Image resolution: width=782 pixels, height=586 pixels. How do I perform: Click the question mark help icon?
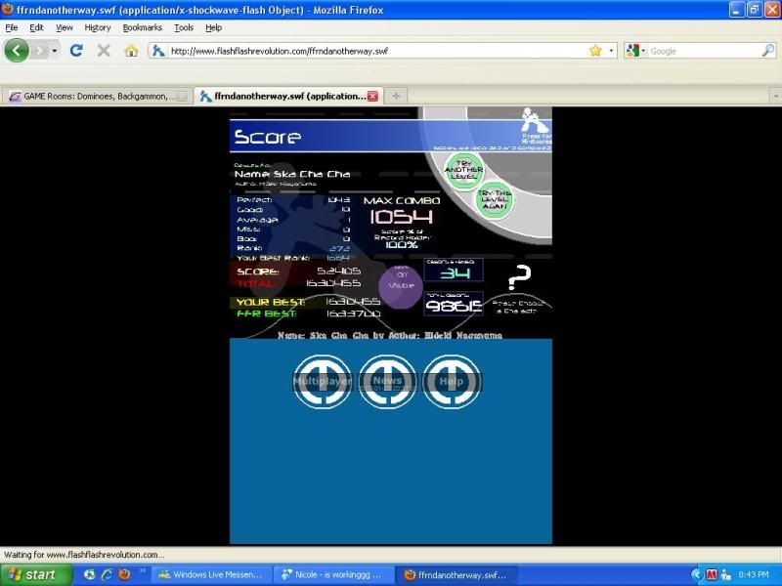(521, 278)
